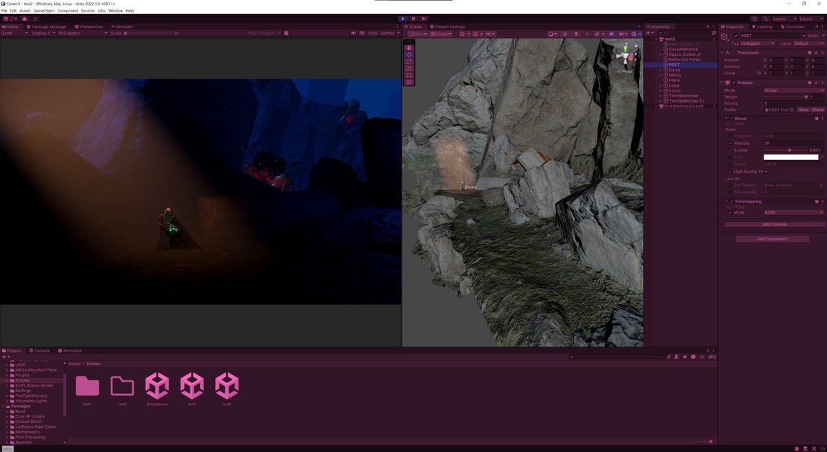Select the Scale tool in Scene overlay
827x452 pixels.
click(x=409, y=68)
